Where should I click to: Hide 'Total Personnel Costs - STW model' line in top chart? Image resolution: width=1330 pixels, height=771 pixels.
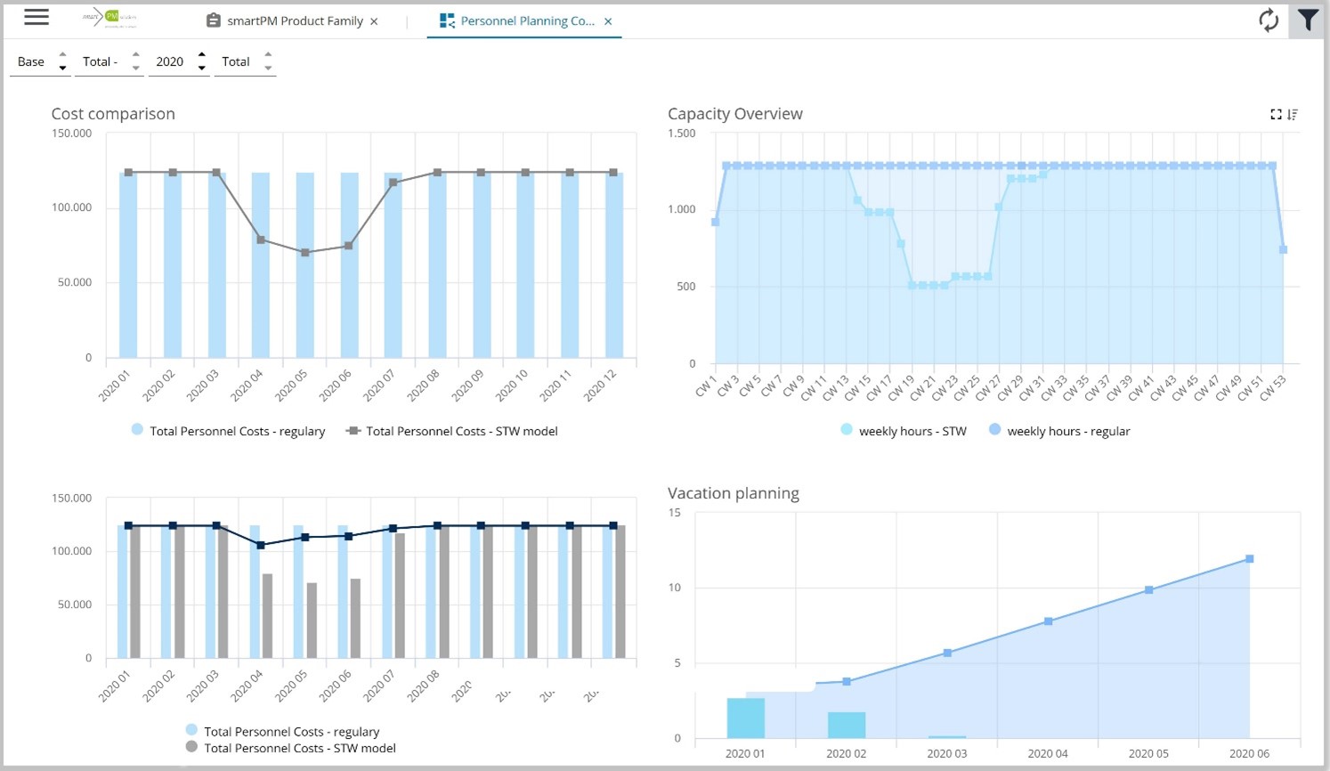tap(452, 431)
